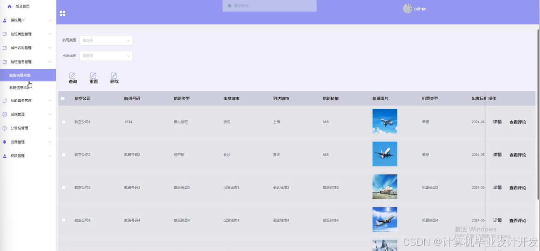Open the 权限管理 menu label
Screen dimensions: 540x251
(18, 156)
